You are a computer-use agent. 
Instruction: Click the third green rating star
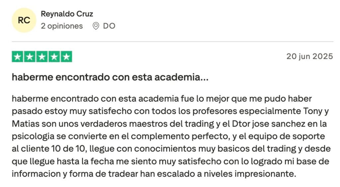pyautogui.click(x=42, y=56)
